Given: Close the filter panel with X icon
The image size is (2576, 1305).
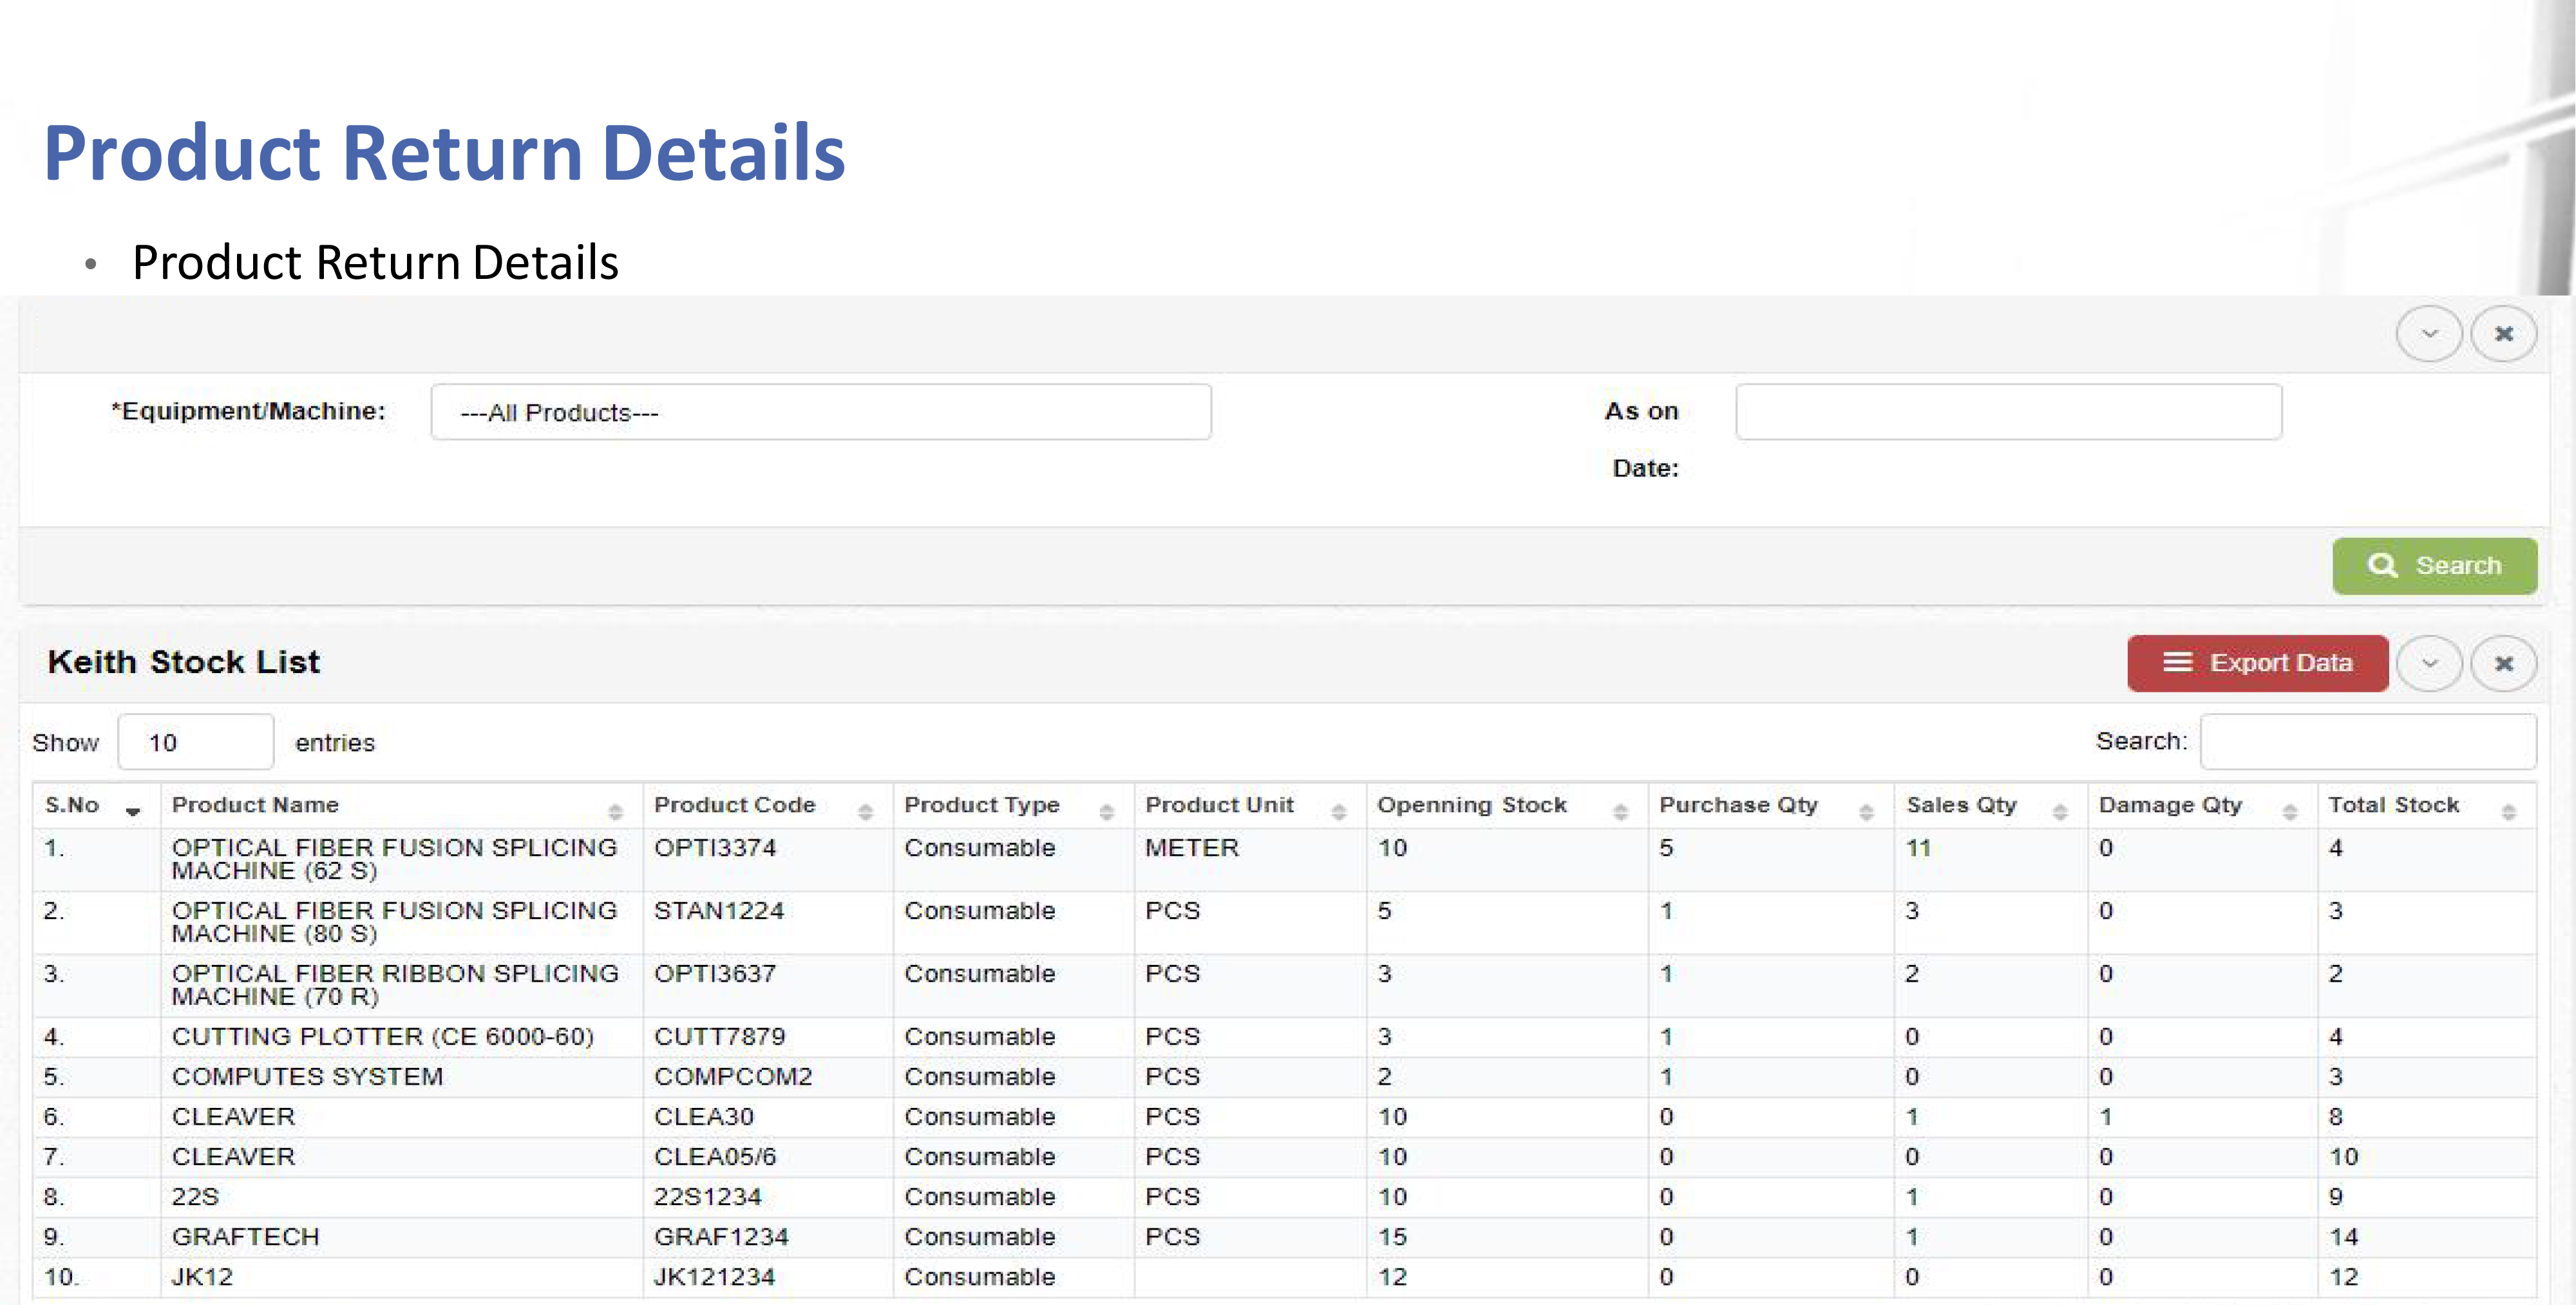Looking at the screenshot, I should pyautogui.click(x=2503, y=334).
